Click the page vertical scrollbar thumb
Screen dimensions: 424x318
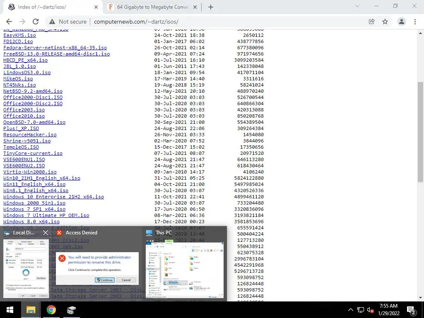[420, 132]
